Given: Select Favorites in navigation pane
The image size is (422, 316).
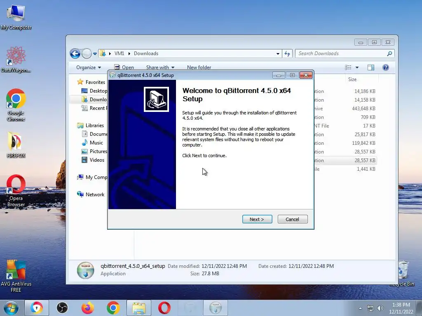Looking at the screenshot, I should tap(91, 82).
